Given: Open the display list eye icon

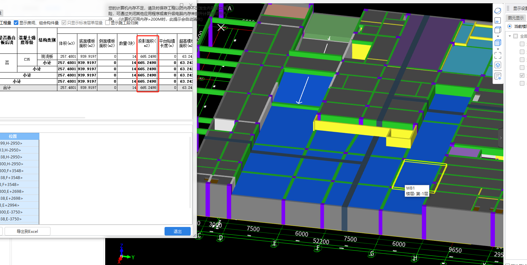Looking at the screenshot, I should pos(498,76).
